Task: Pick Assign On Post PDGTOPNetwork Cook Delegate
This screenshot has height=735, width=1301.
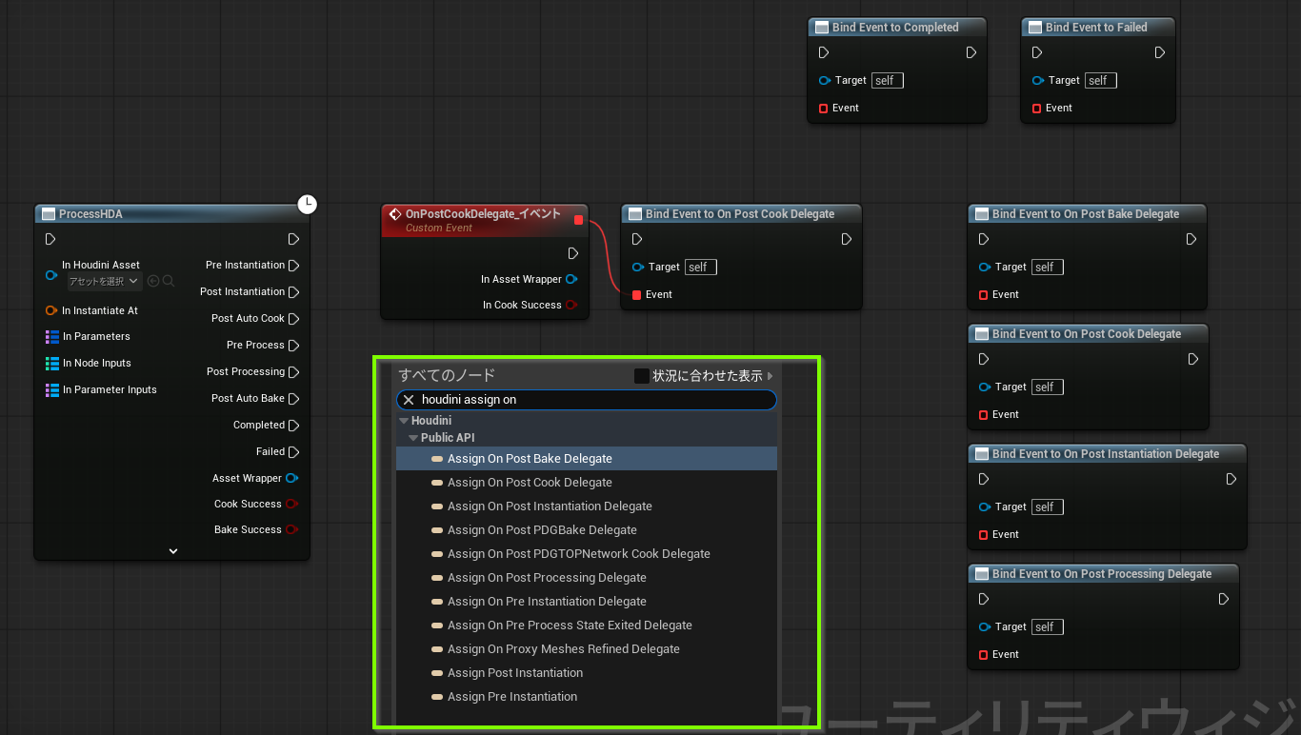Action: point(587,554)
